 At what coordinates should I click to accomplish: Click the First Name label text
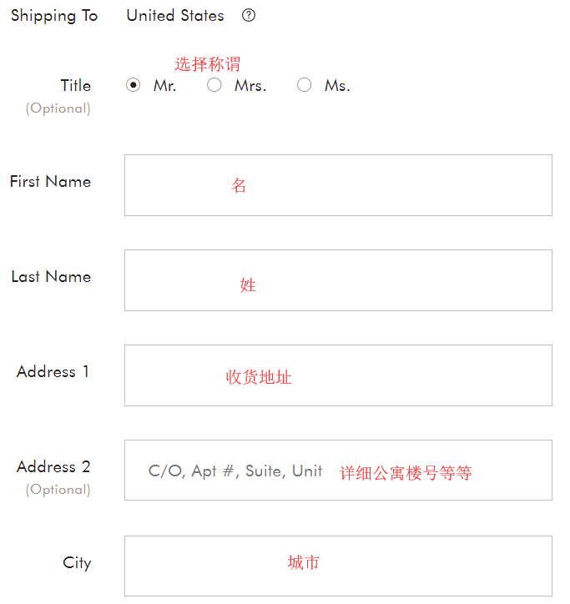click(x=51, y=181)
